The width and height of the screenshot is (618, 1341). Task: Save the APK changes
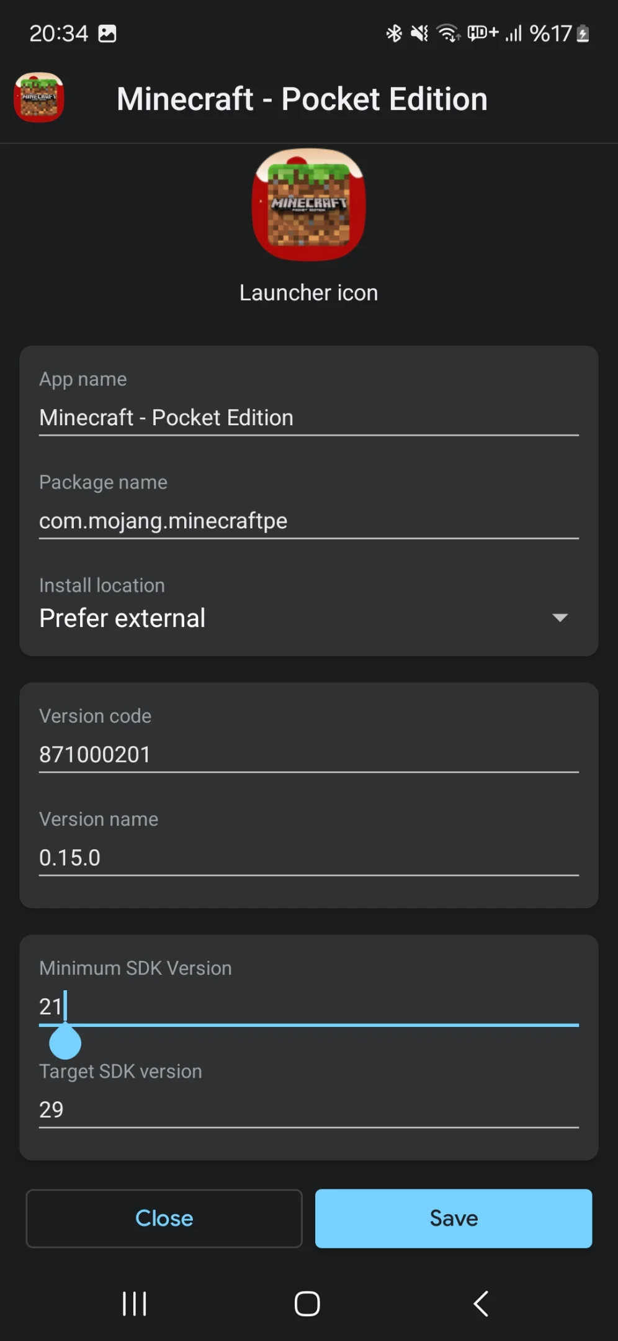(x=454, y=1218)
